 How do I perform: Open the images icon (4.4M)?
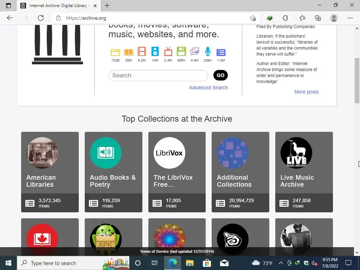194,51
